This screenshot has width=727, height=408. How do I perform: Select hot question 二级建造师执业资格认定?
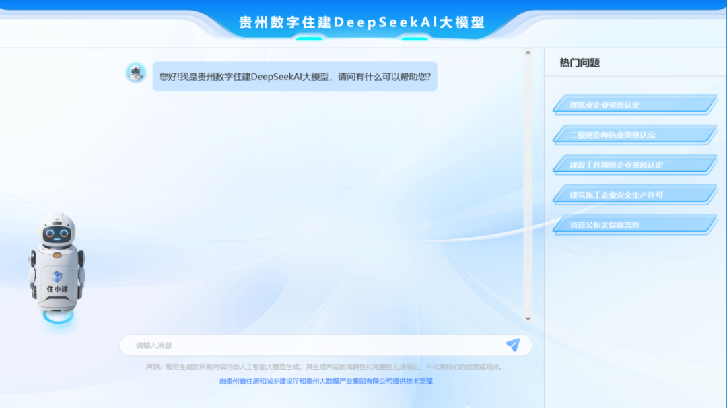[x=635, y=135]
